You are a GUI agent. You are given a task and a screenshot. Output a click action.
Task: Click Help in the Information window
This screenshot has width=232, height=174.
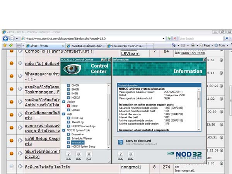pos(120,156)
